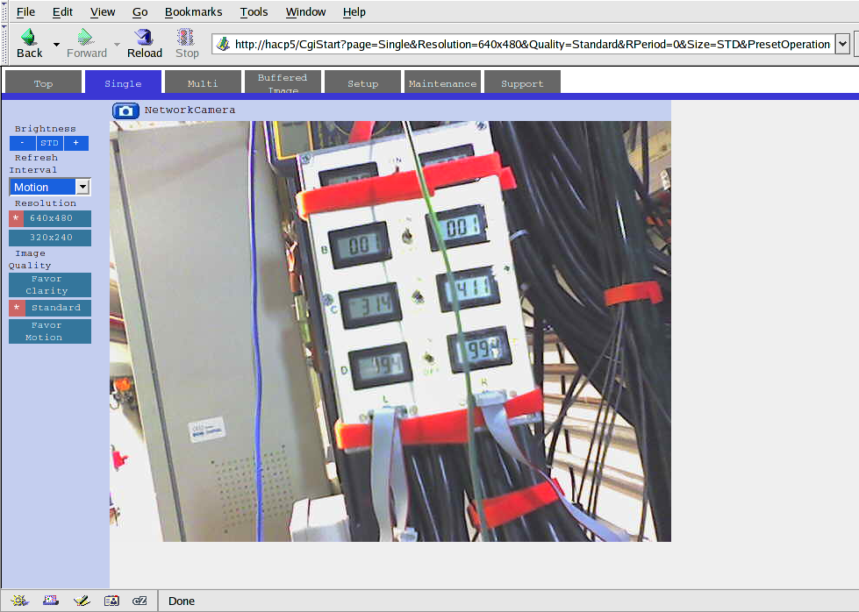
Task: Click the NetworkCamera title text
Action: (190, 110)
